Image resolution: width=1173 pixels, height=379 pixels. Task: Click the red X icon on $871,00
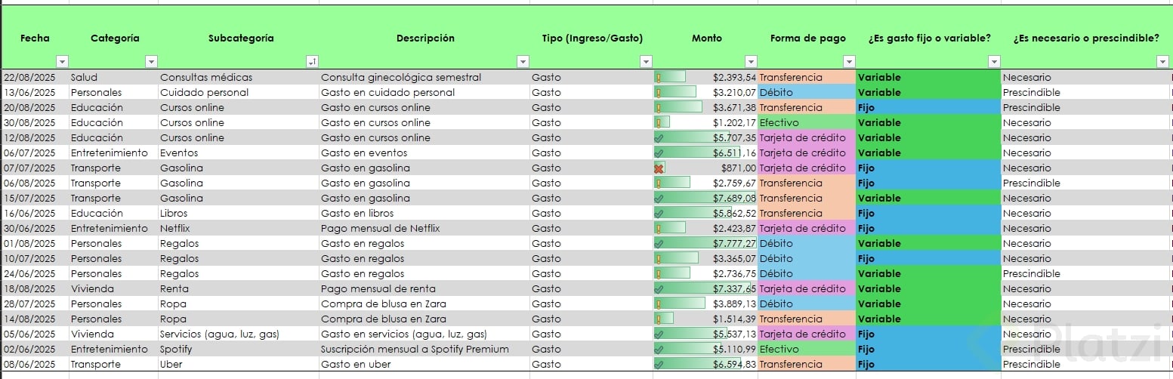(659, 168)
